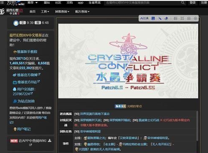Image resolution: width=208 pixels, height=153 pixels.
Task: Open the 社区 menu item
Action: click(58, 3)
